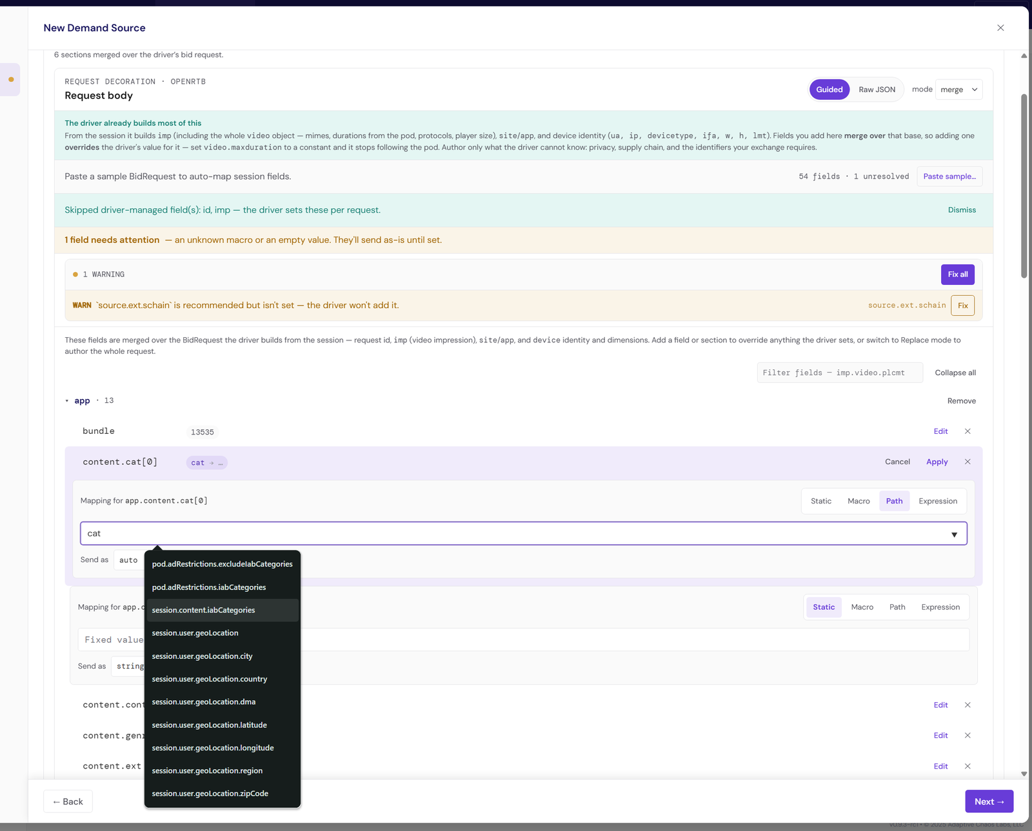Remove the app section
This screenshot has width=1032, height=831.
coord(961,401)
